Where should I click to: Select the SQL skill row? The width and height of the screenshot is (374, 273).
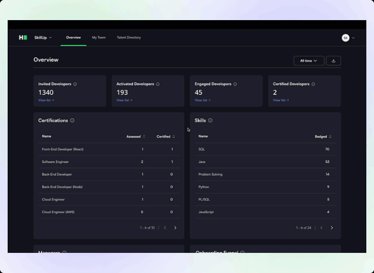[265, 149]
